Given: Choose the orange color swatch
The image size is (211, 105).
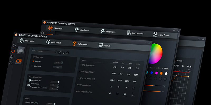Looking at the screenshot, I should 161,73.
